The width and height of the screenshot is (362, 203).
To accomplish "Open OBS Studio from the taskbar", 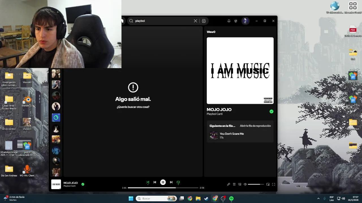I will click(223, 198).
